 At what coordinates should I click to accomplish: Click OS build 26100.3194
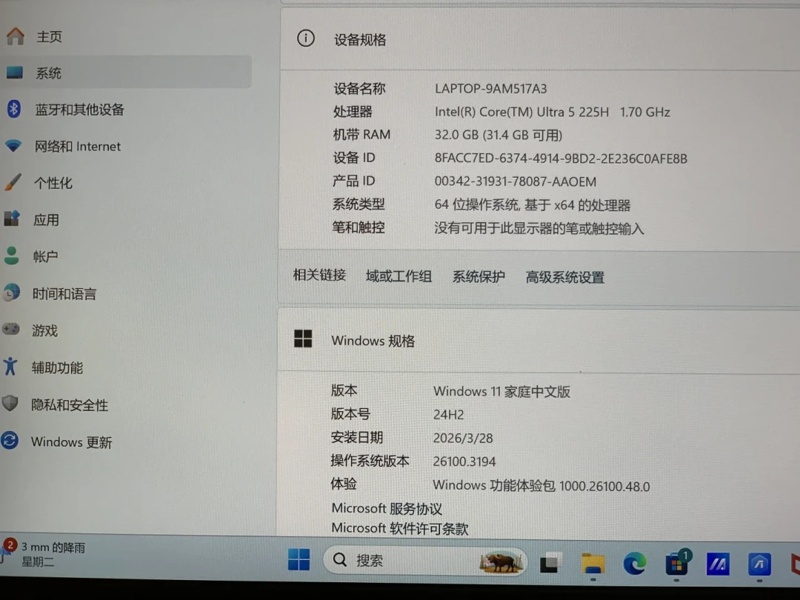464,461
